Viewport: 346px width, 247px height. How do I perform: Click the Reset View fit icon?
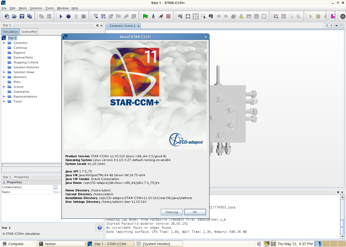point(188,16)
